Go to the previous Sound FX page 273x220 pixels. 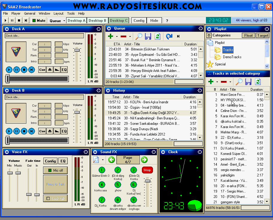point(111,160)
